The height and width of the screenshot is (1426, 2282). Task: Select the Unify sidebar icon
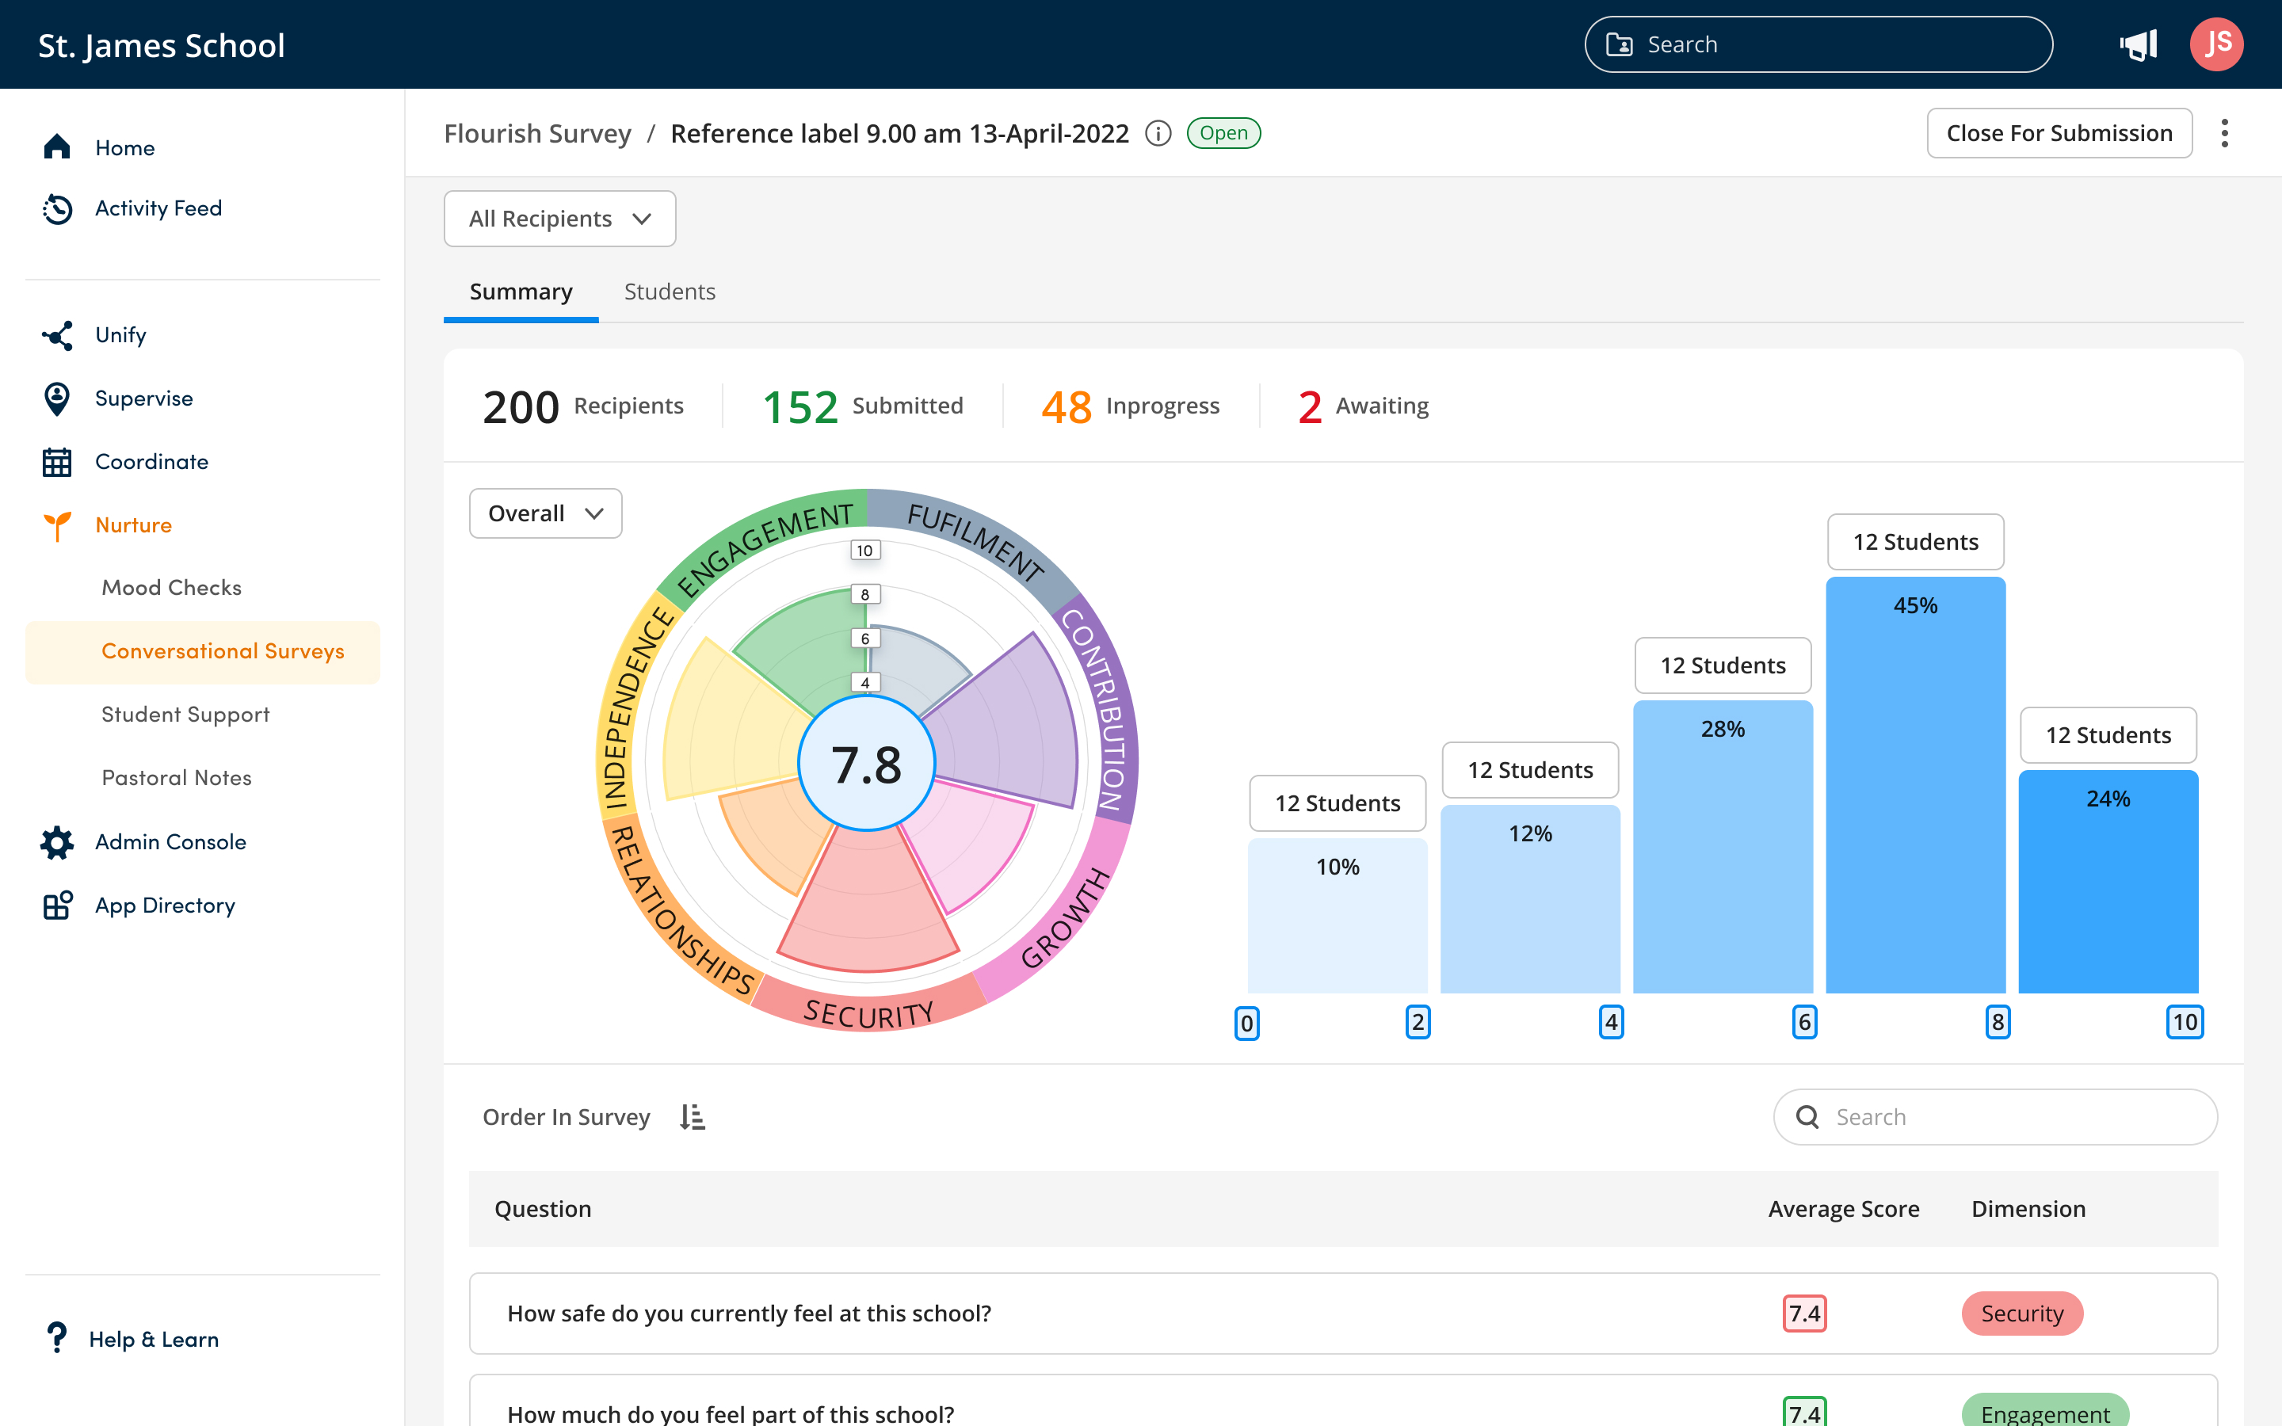click(56, 335)
